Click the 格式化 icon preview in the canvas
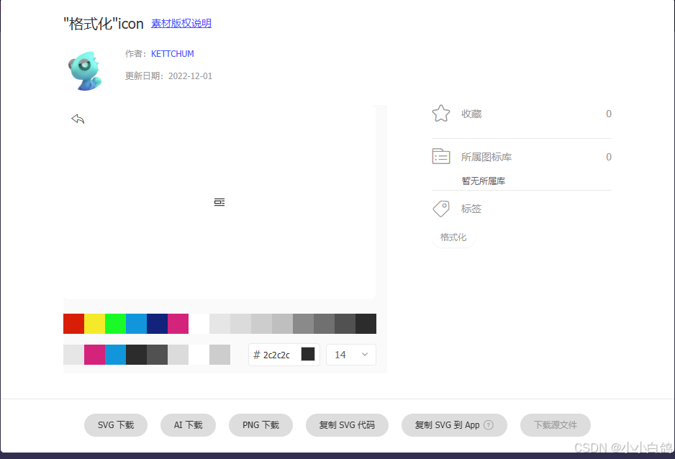The height and width of the screenshot is (459, 675). (219, 202)
